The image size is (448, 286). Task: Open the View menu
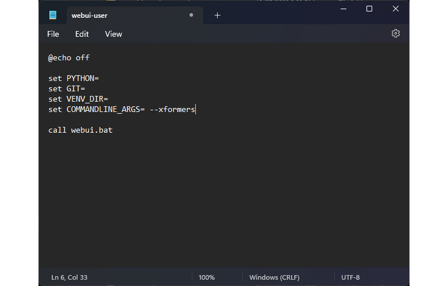coord(113,34)
